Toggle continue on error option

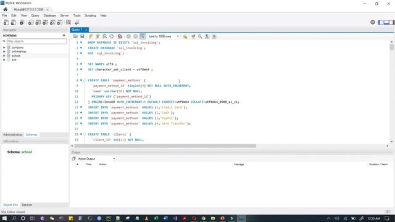pyautogui.click(x=120, y=36)
